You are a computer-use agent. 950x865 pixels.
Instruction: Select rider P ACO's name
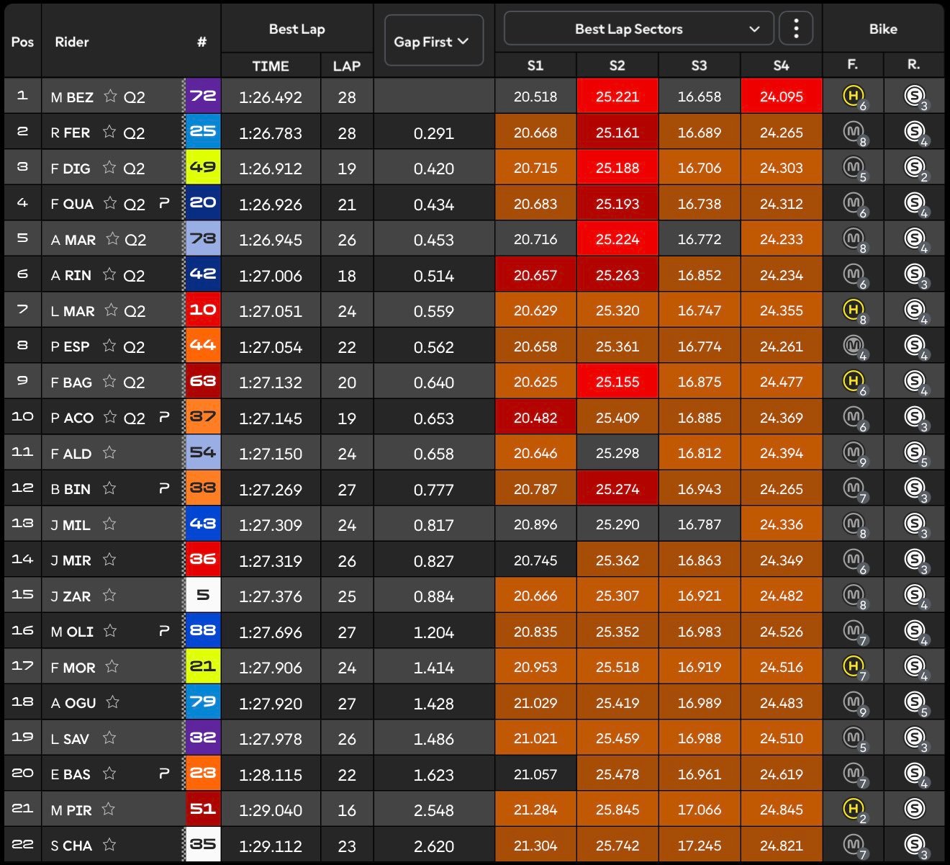pos(72,418)
